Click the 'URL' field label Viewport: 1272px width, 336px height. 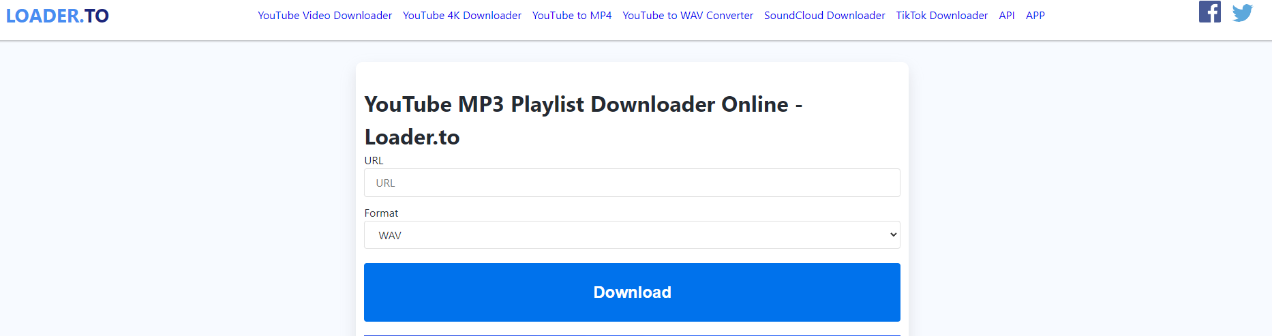click(374, 161)
